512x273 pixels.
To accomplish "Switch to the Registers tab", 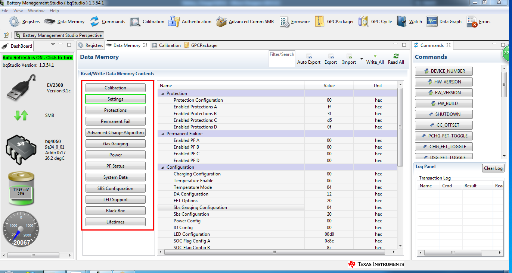I will (x=90, y=45).
